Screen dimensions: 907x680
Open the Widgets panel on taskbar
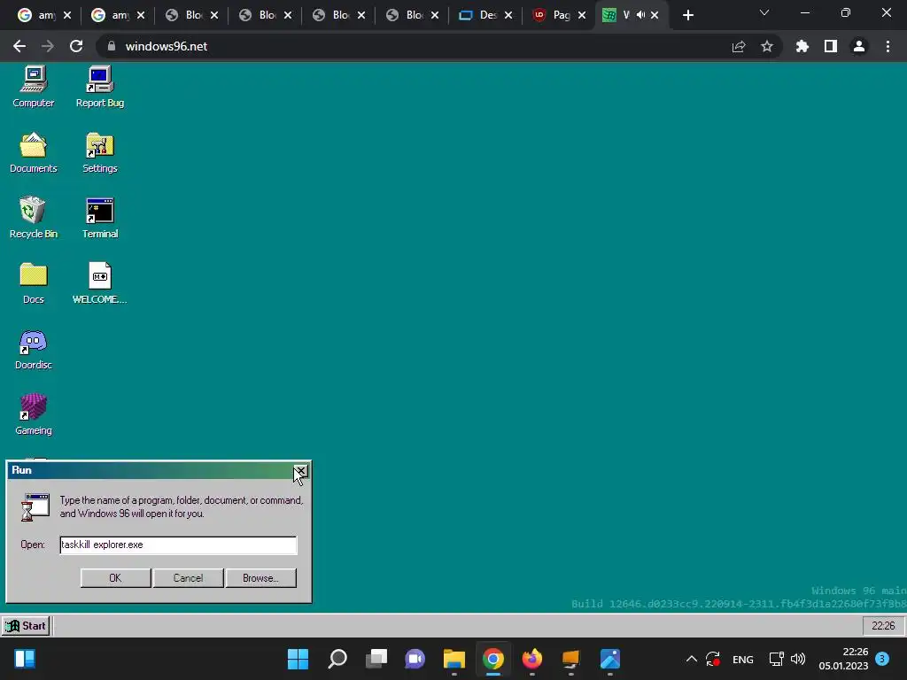(25, 659)
